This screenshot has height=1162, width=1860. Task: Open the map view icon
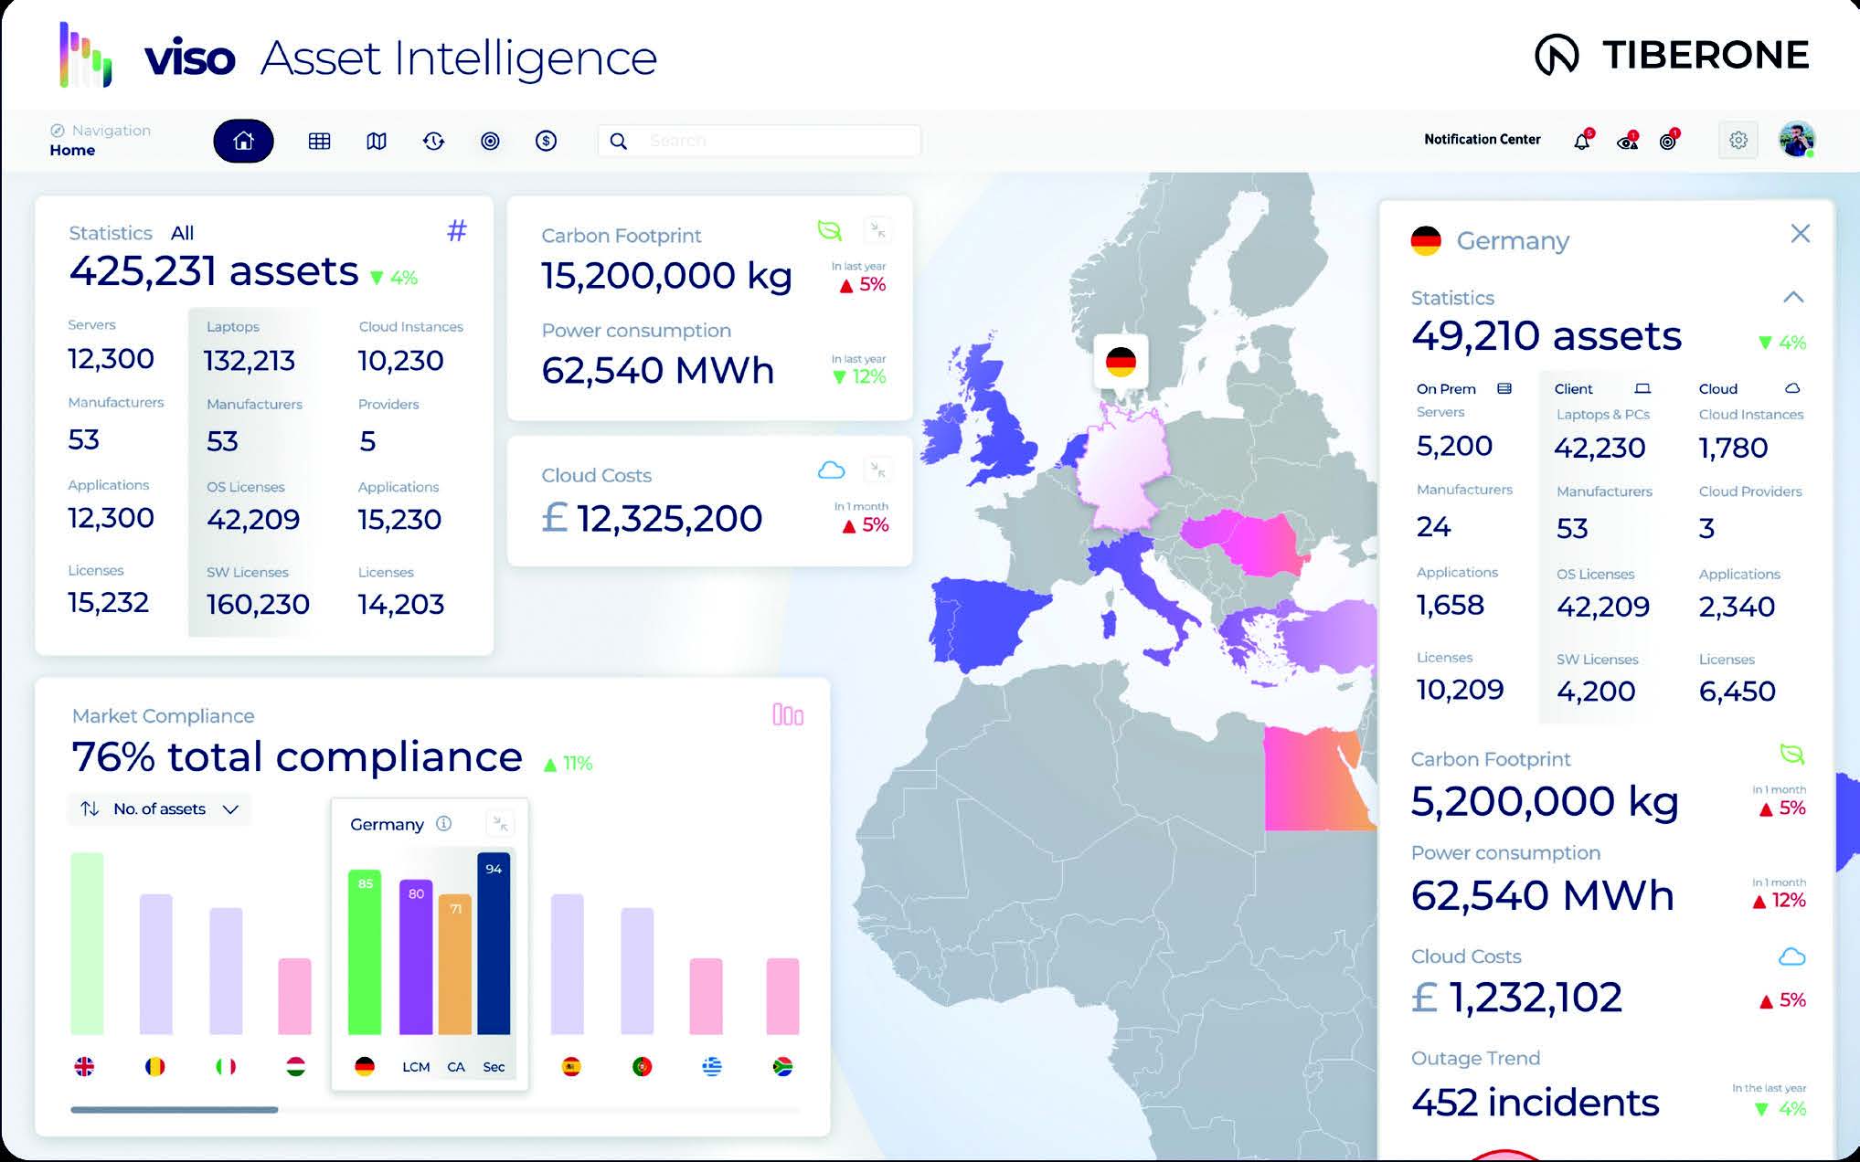tap(377, 141)
